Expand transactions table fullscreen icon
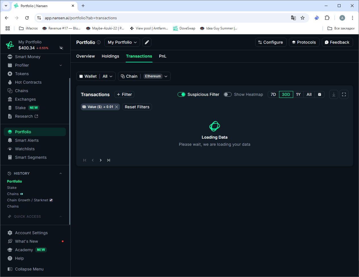 click(x=344, y=94)
